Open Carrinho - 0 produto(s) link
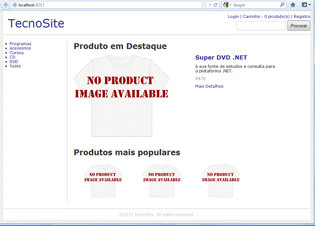 click(266, 17)
